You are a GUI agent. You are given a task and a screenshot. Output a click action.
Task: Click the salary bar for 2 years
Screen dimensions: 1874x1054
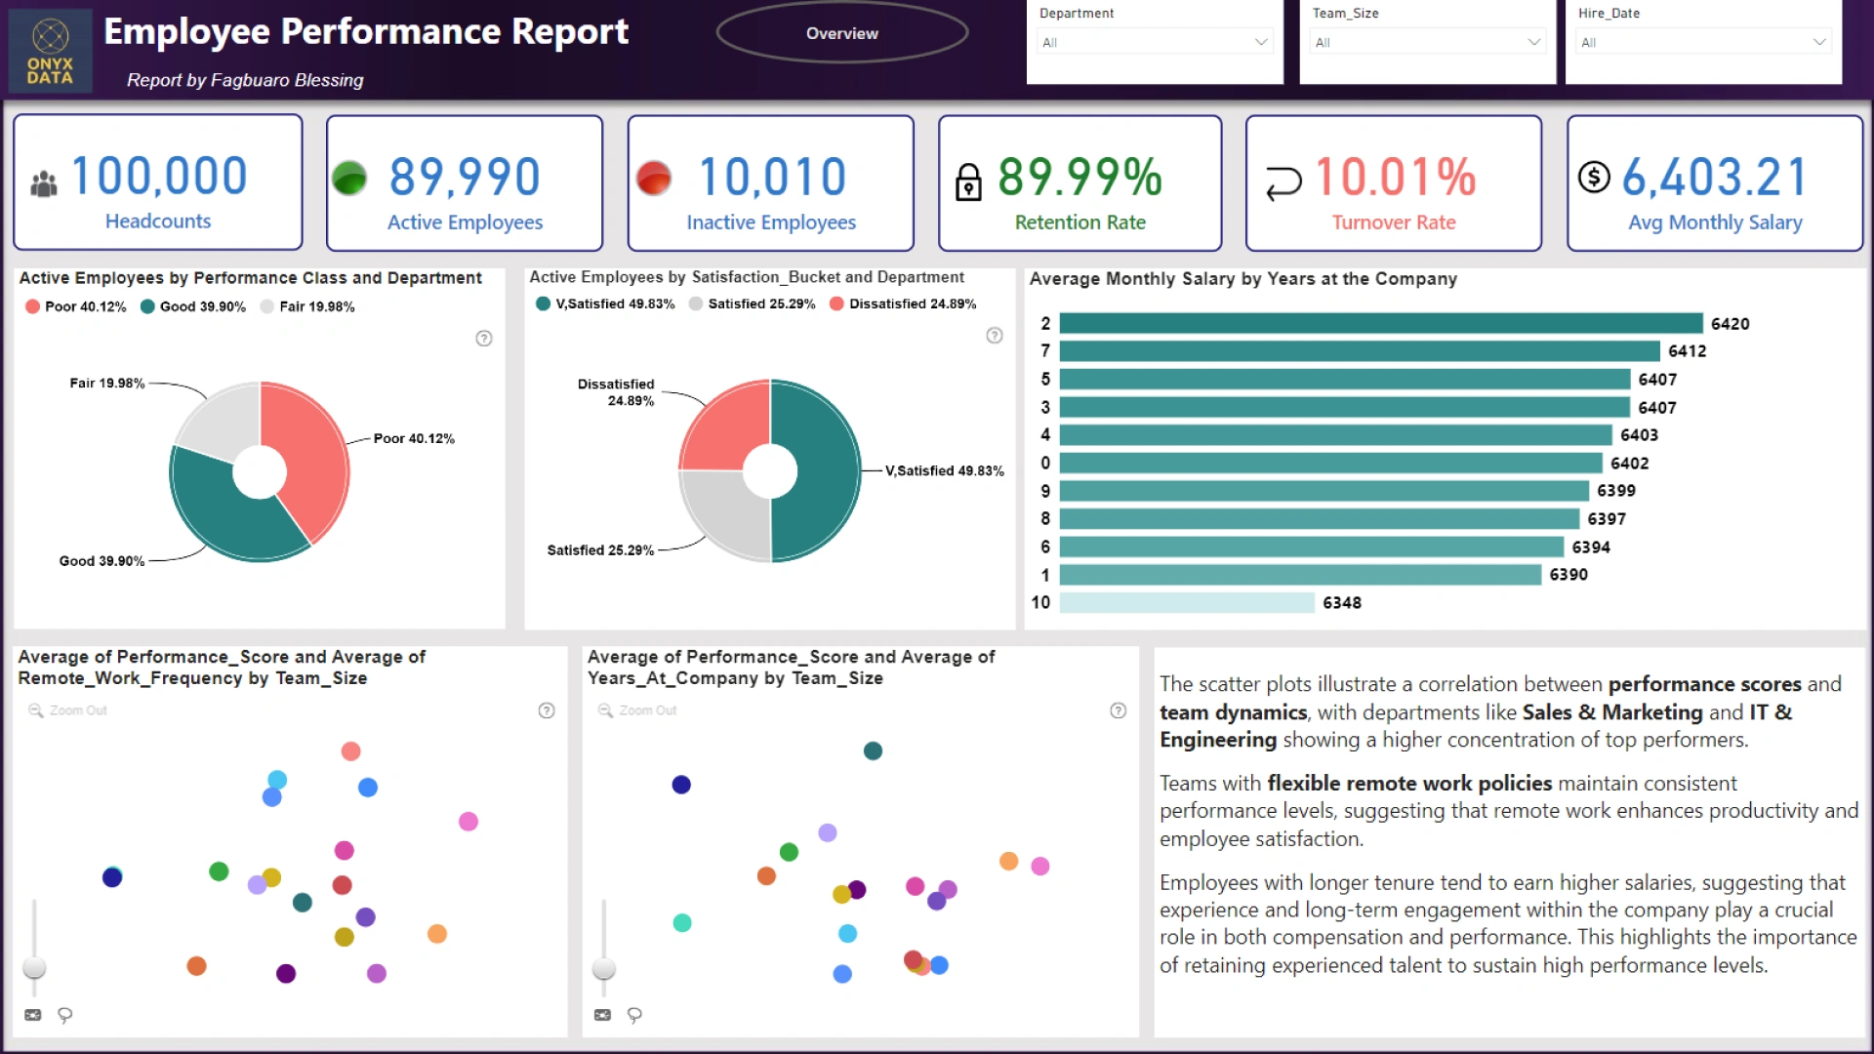[x=1381, y=323]
